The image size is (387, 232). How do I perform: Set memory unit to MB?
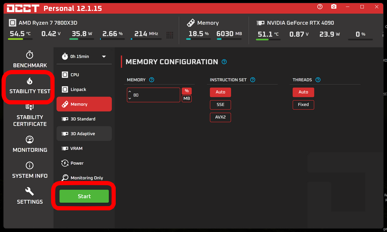pyautogui.click(x=187, y=98)
